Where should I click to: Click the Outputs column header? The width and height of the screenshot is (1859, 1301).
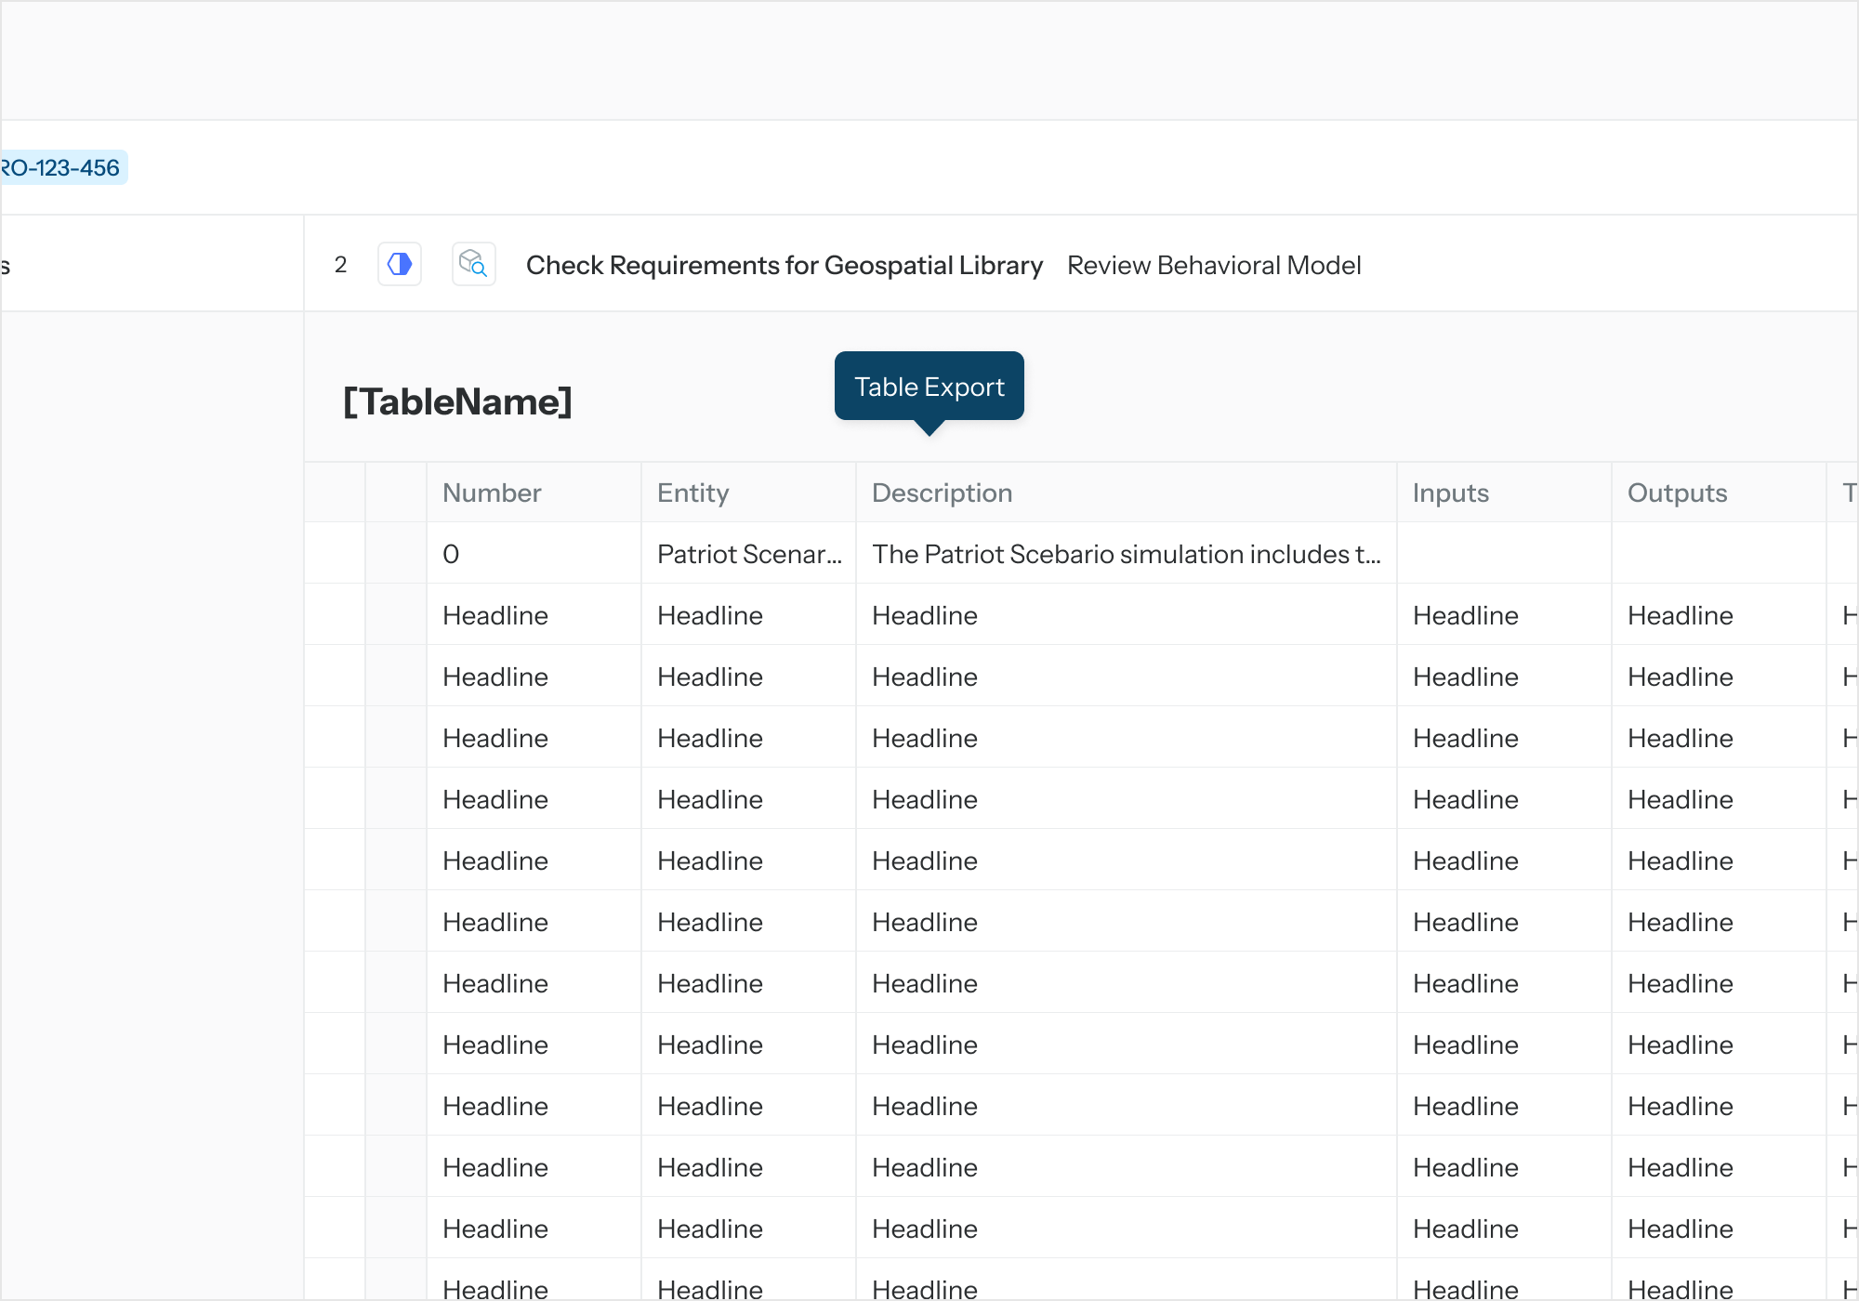click(1677, 493)
